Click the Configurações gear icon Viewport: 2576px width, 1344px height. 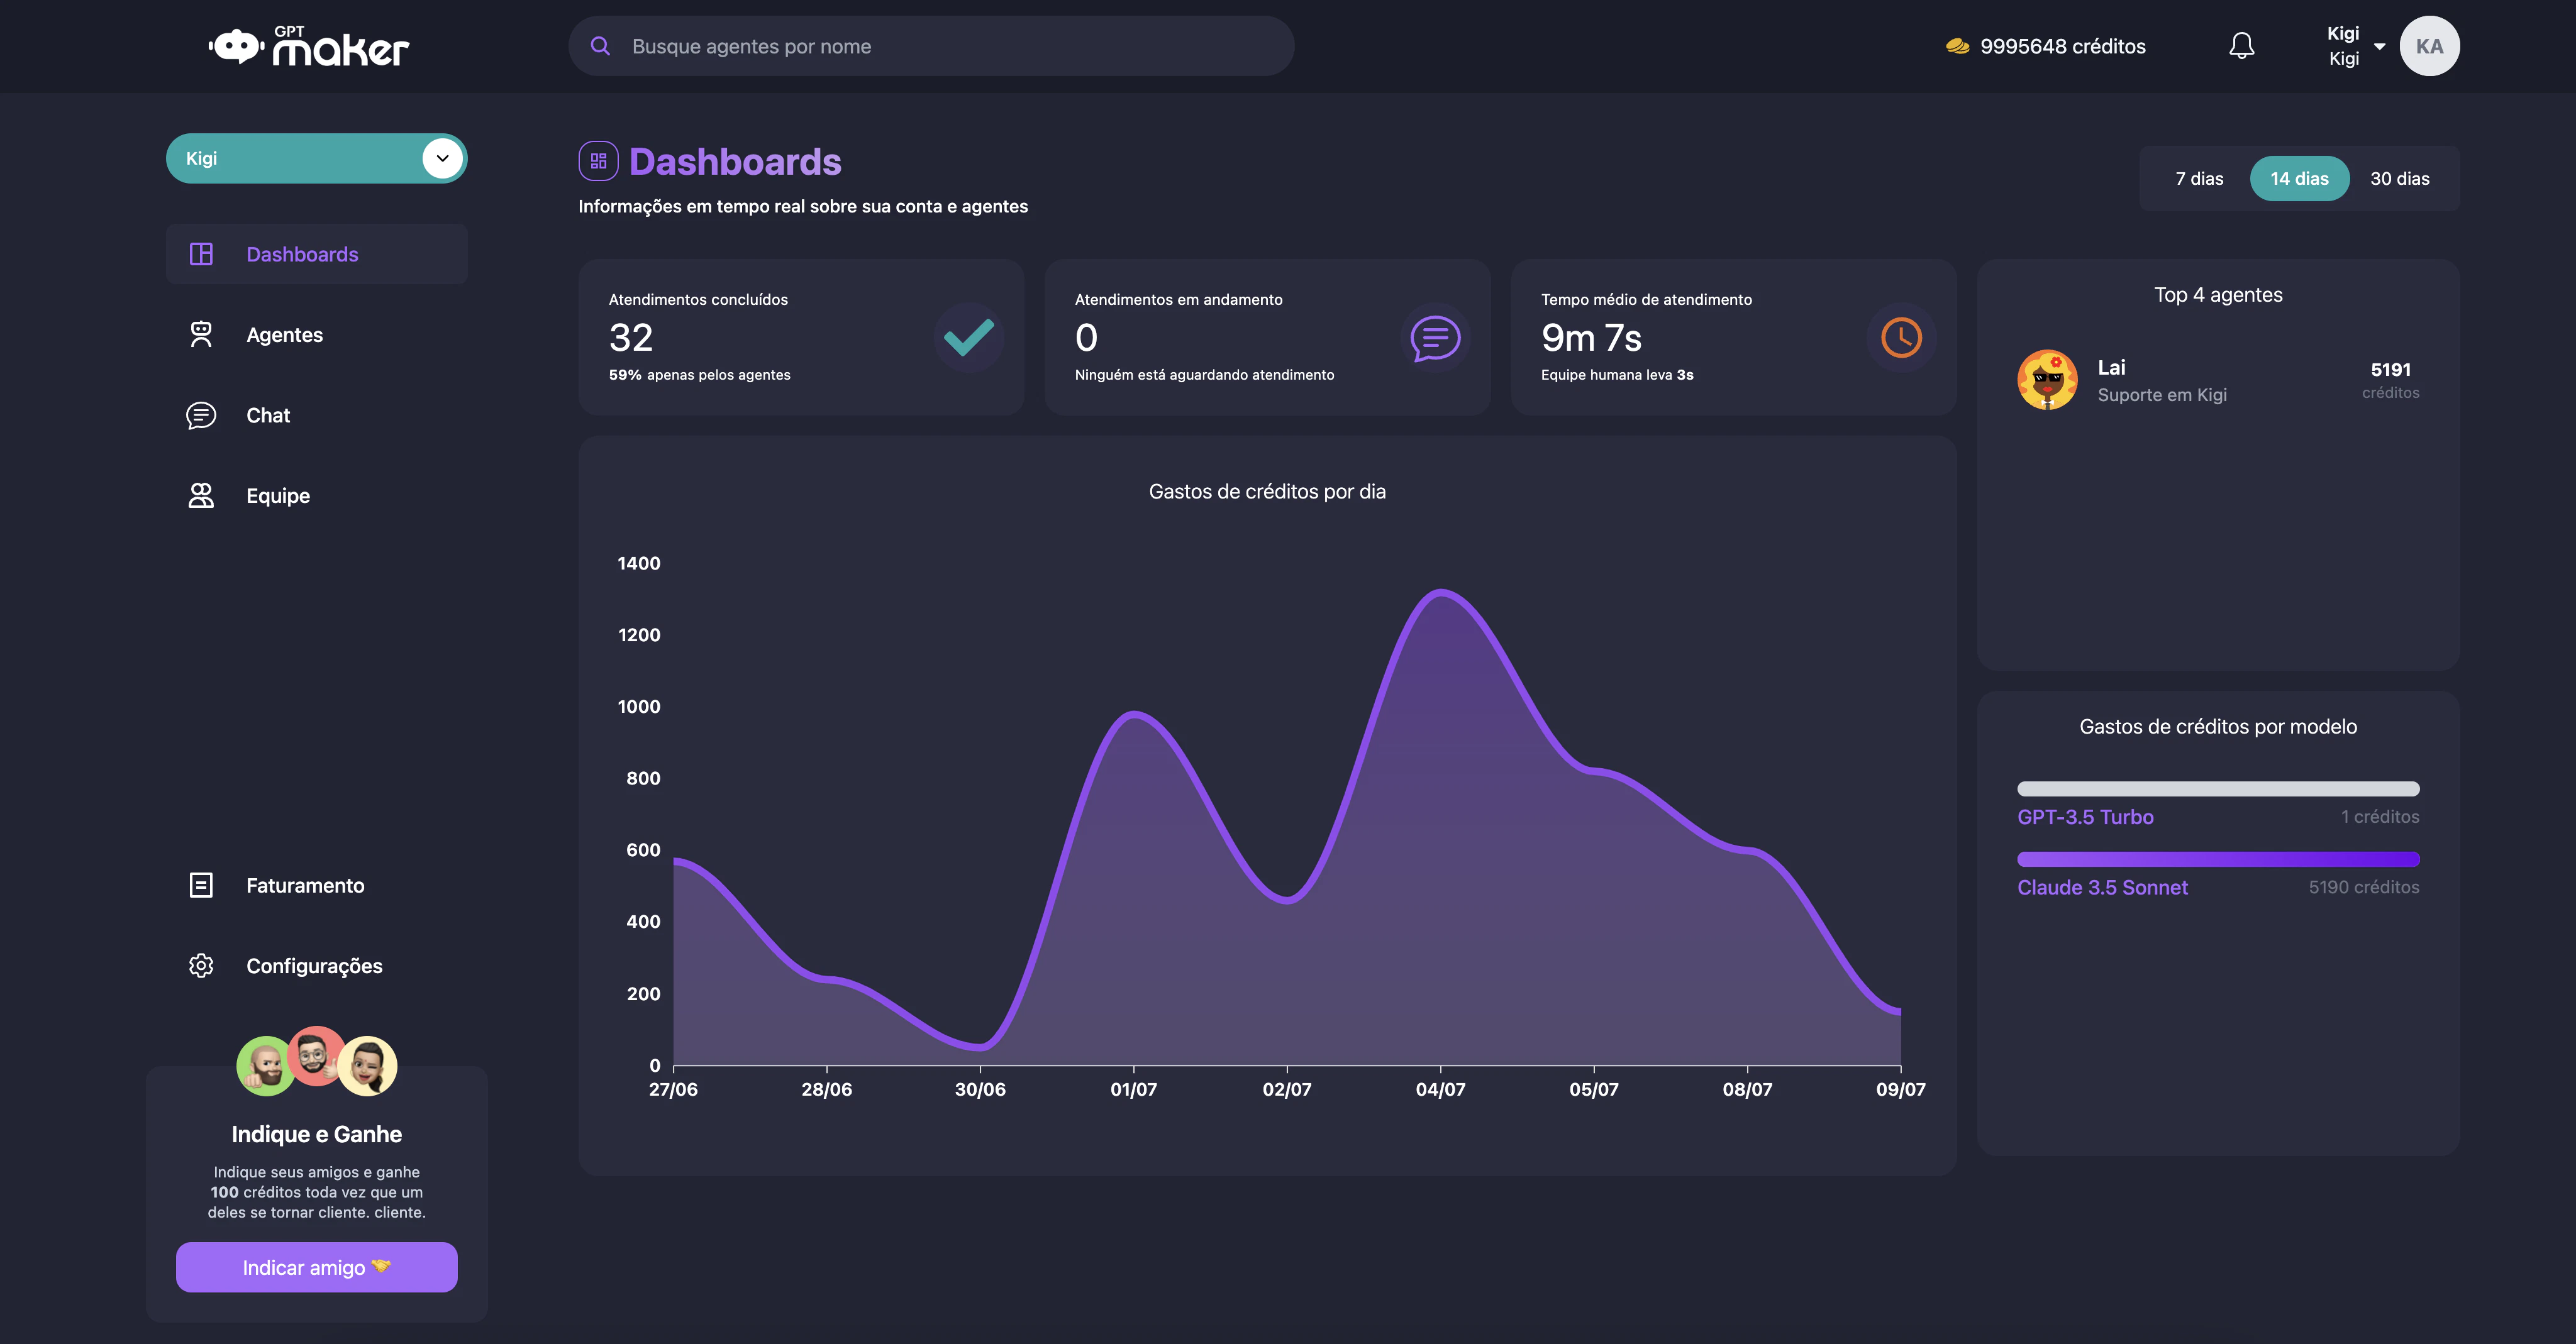click(201, 966)
